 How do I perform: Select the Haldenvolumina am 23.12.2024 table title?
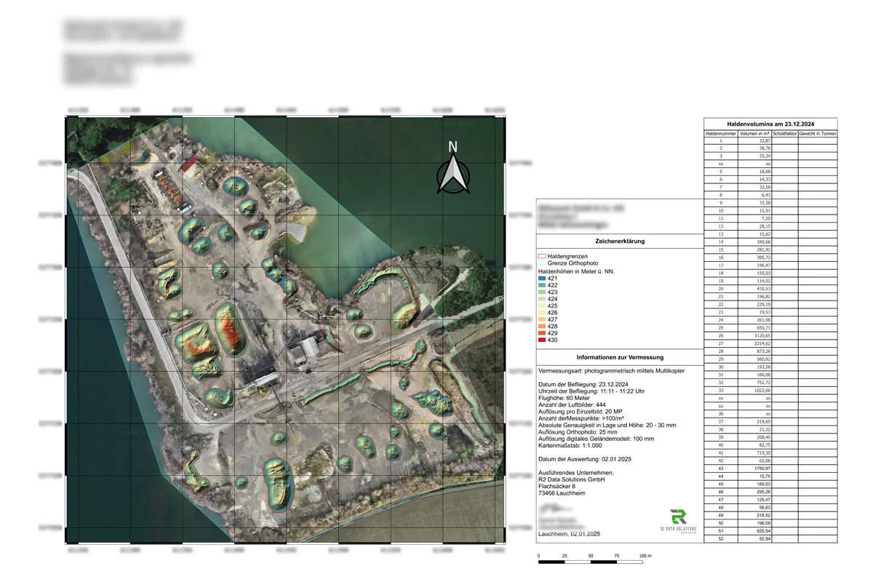(x=771, y=124)
